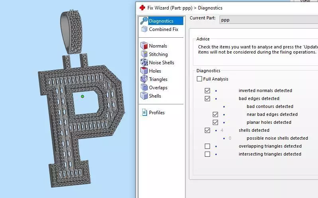318x198 pixels.
Task: Open the Overlaps page label
Action: pos(158,88)
